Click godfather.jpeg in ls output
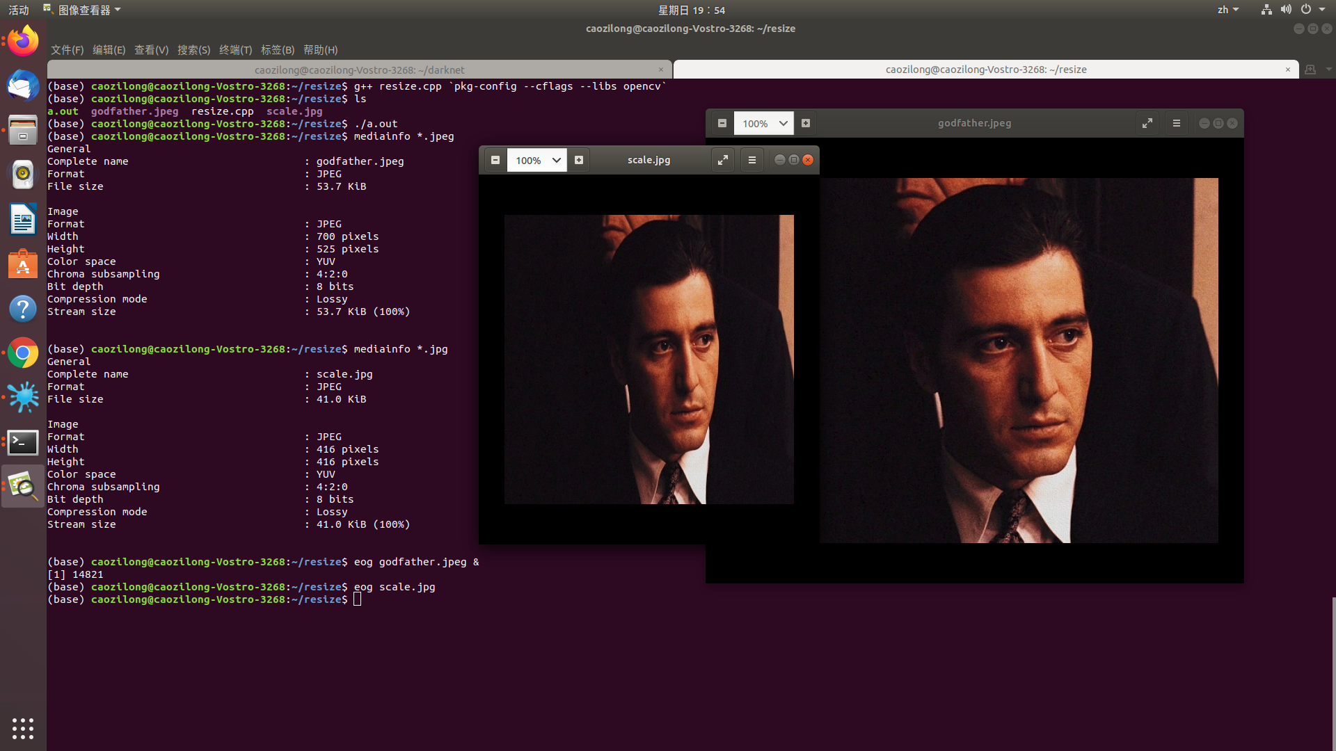The height and width of the screenshot is (751, 1336). [x=134, y=111]
